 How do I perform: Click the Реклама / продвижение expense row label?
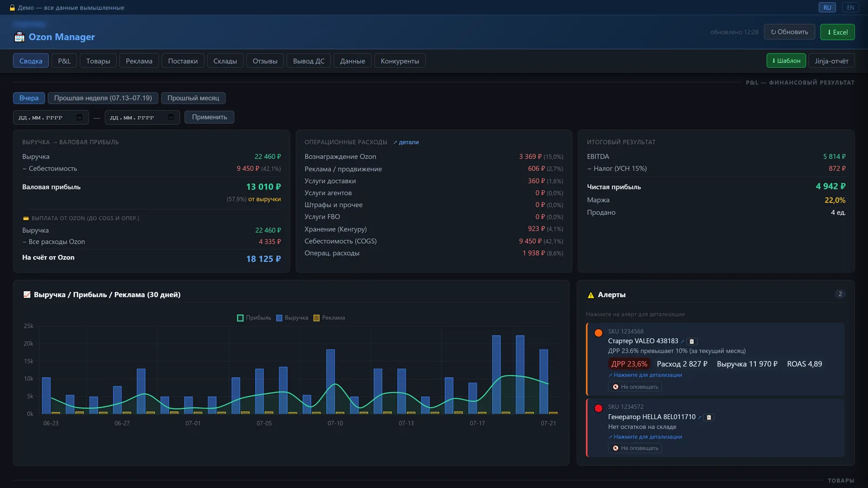pyautogui.click(x=343, y=169)
